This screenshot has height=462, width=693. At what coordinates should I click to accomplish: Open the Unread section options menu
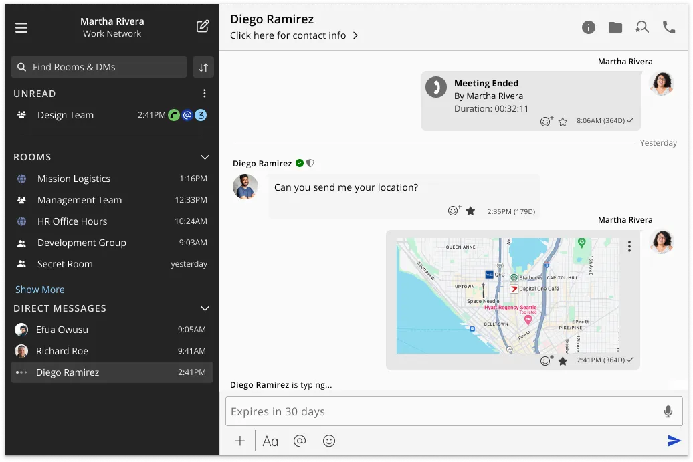pyautogui.click(x=205, y=94)
